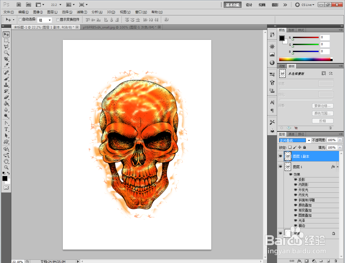345x263 pixels.
Task: Toggle visibility of 外发光 effect
Action: click(x=296, y=190)
